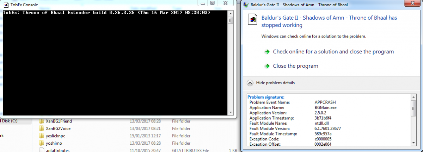Select .gitattributes file name
Viewport: 423px width, 152px height.
click(57, 150)
